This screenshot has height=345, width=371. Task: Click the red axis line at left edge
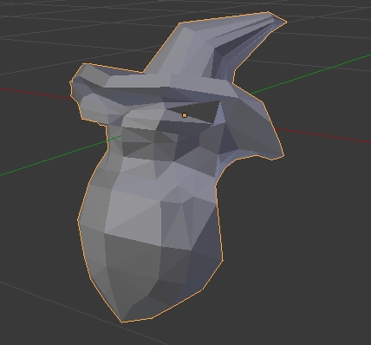[x=35, y=94]
